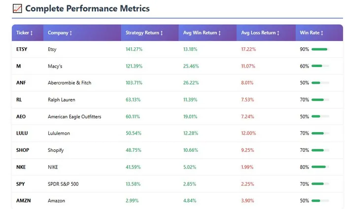
Task: Sort by Avg Win Return header
Action: (202, 33)
